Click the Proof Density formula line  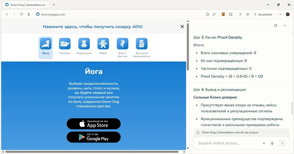tap(232, 77)
